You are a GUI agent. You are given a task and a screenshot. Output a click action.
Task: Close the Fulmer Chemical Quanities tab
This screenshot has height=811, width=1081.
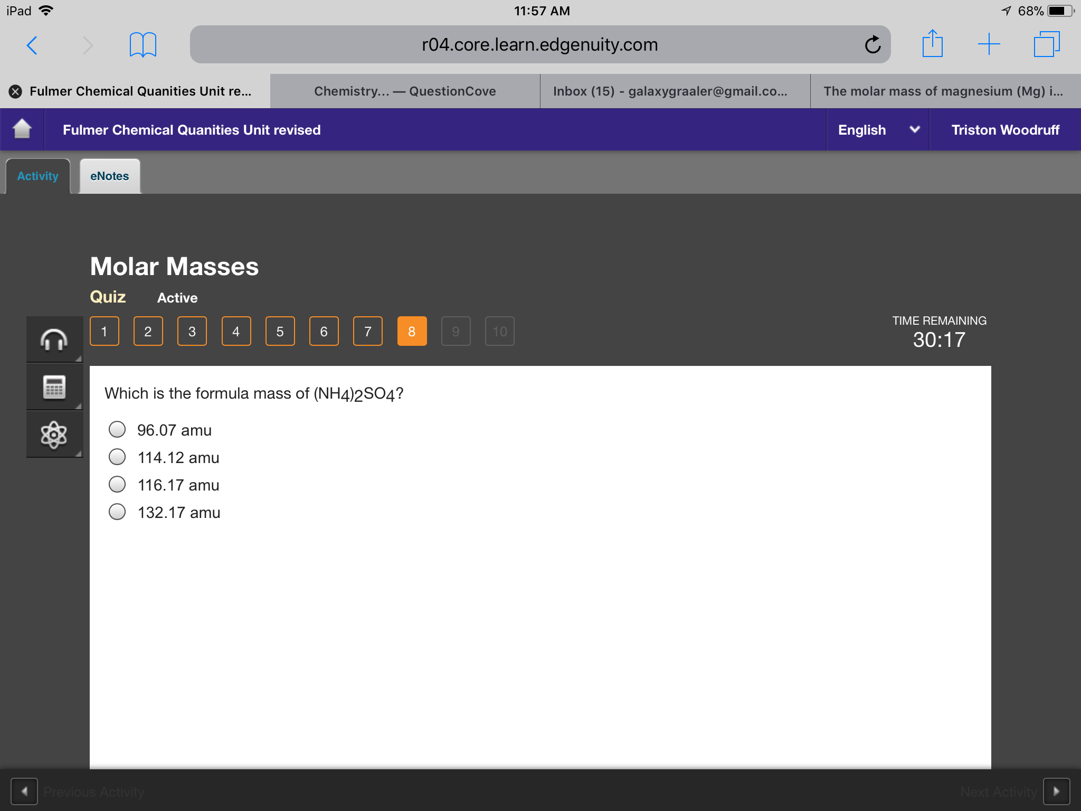click(x=16, y=91)
